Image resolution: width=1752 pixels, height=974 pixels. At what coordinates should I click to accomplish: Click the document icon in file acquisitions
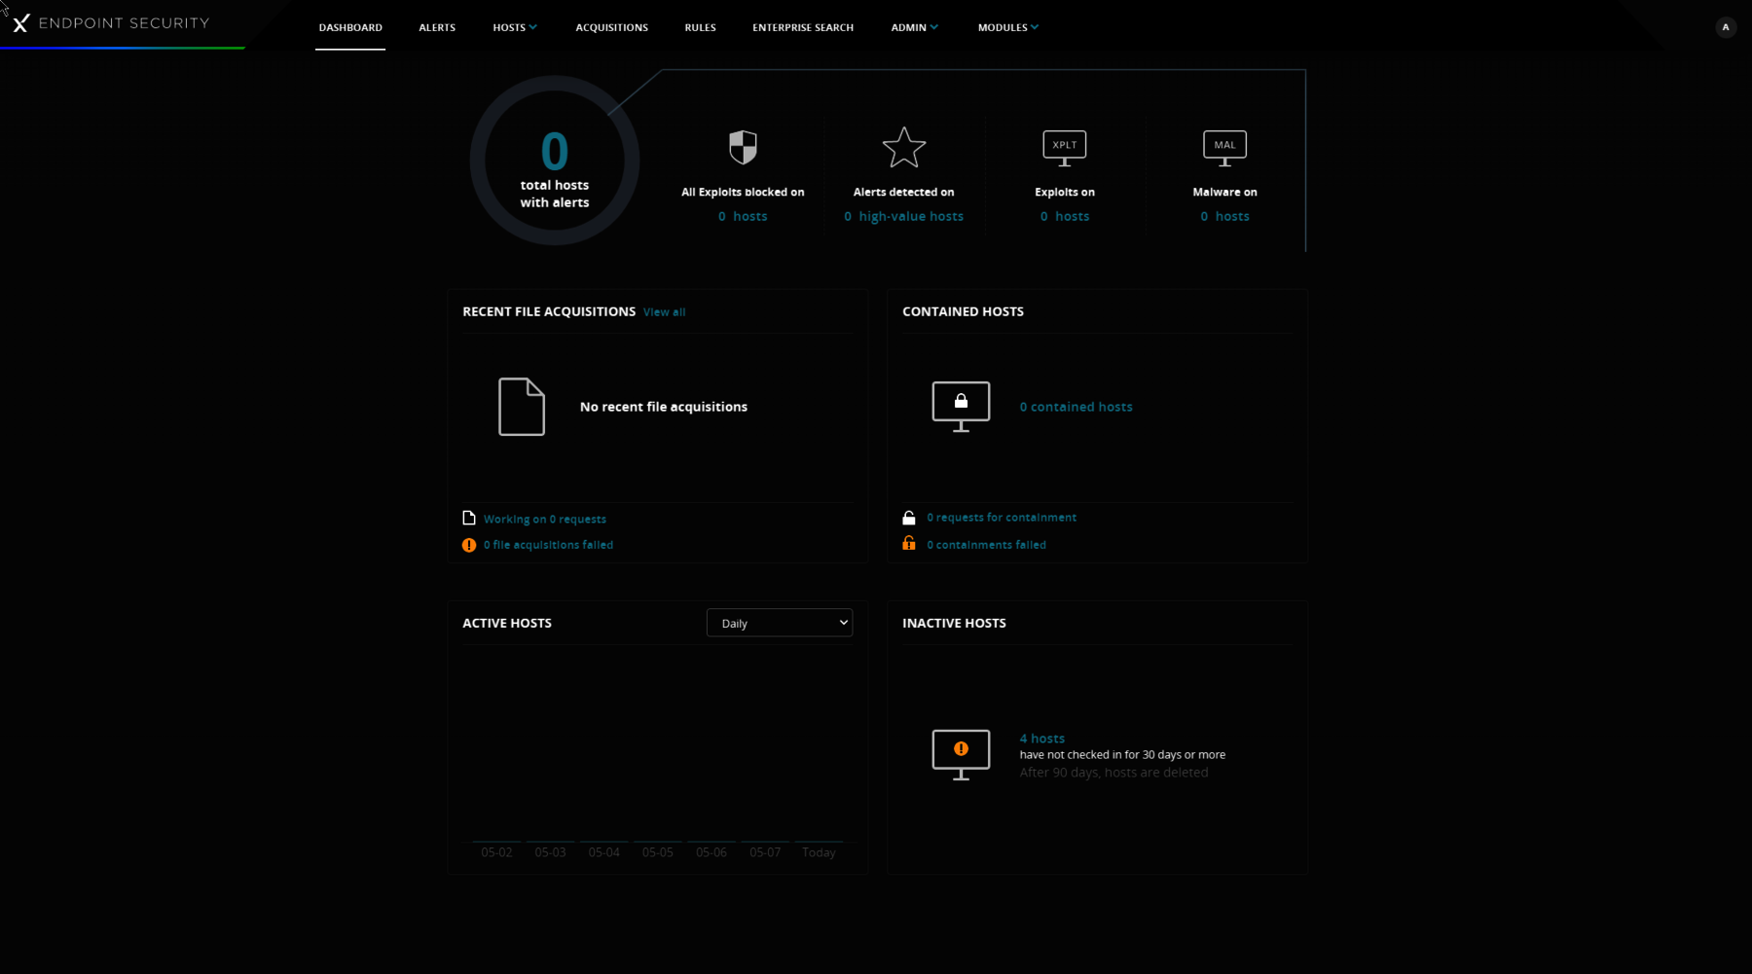click(522, 407)
